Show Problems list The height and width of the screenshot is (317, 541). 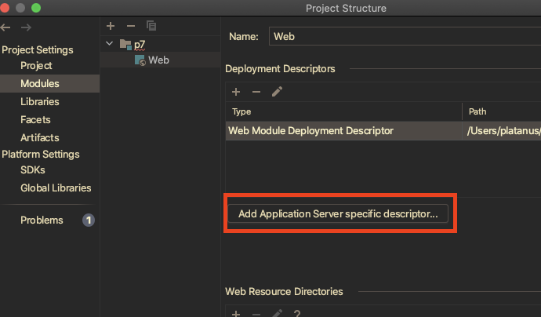tap(42, 220)
